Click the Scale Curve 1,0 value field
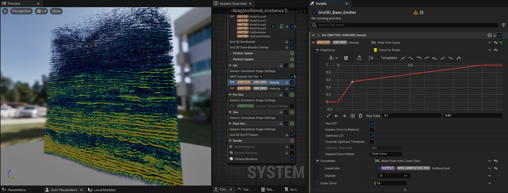 [x=390, y=183]
